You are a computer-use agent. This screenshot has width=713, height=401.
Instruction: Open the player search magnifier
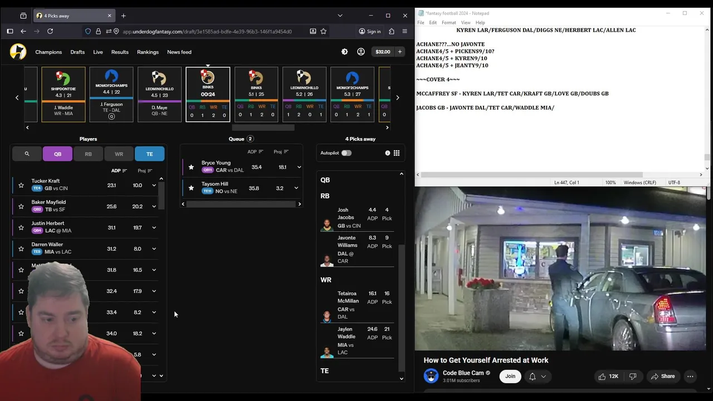(x=27, y=154)
